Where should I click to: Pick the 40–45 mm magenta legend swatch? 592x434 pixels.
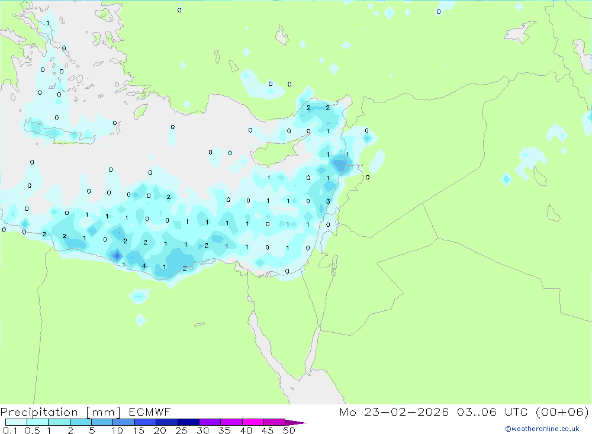point(253,422)
